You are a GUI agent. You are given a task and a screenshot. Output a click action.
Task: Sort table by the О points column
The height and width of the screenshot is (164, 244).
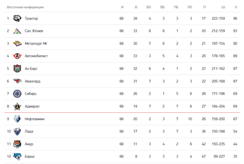(236, 7)
